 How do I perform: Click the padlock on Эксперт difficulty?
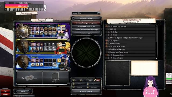click(88, 87)
